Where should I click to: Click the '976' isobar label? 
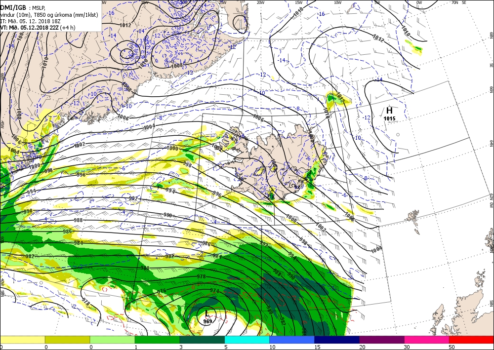click(162, 291)
